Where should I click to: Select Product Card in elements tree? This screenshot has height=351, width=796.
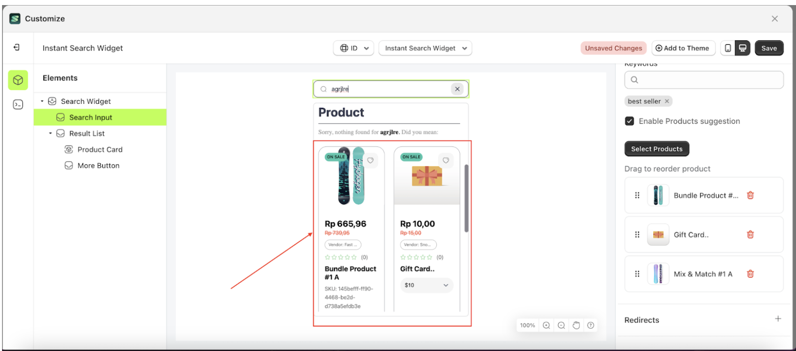pos(100,150)
